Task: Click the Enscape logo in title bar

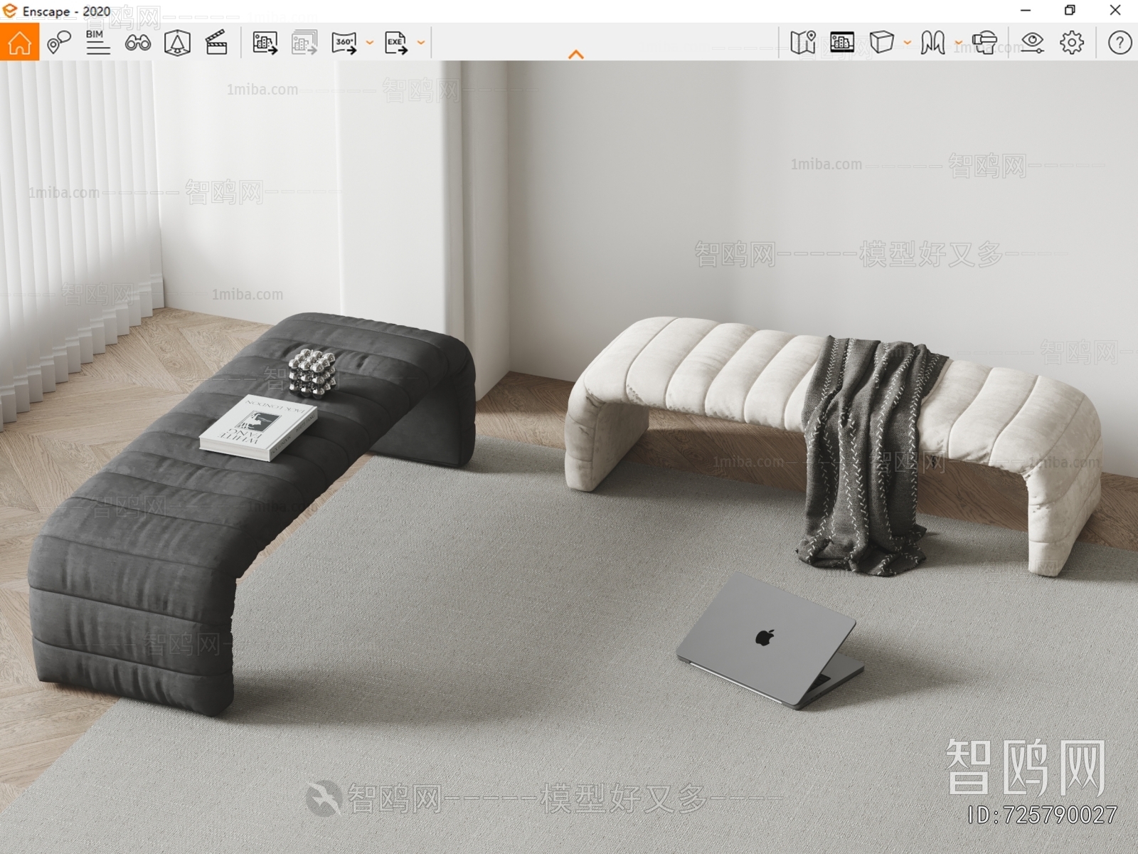Action: point(10,11)
